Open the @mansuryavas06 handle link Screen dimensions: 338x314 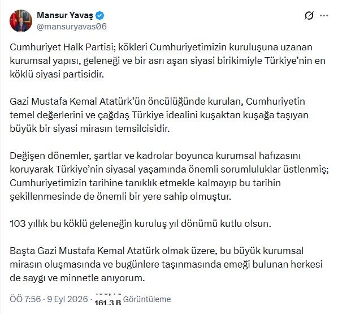(x=72, y=27)
